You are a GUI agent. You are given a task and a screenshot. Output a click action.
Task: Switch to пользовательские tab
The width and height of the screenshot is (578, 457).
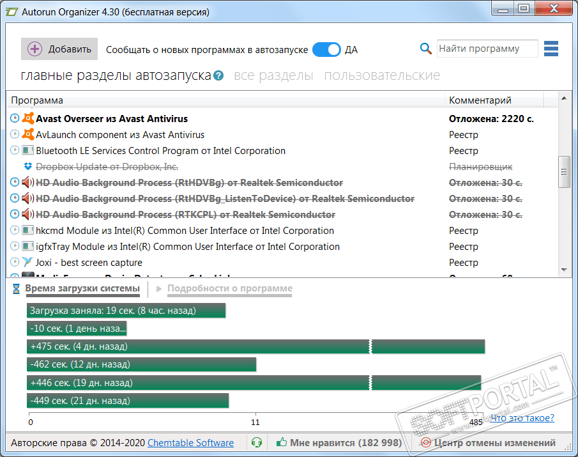point(383,75)
